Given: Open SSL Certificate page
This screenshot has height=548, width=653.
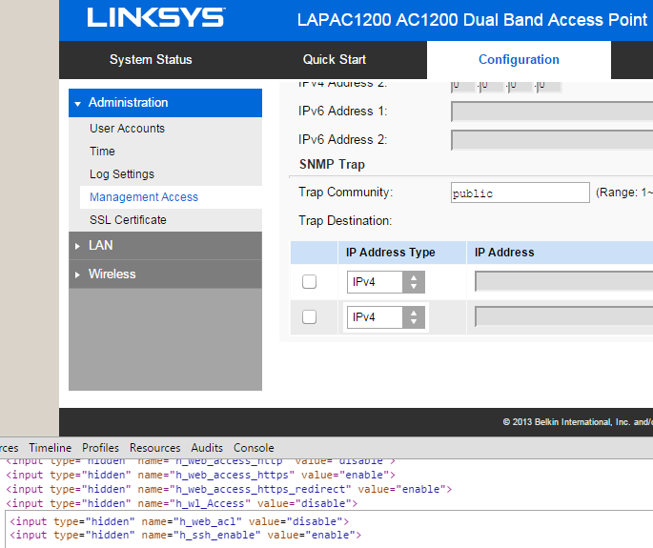Looking at the screenshot, I should point(128,220).
